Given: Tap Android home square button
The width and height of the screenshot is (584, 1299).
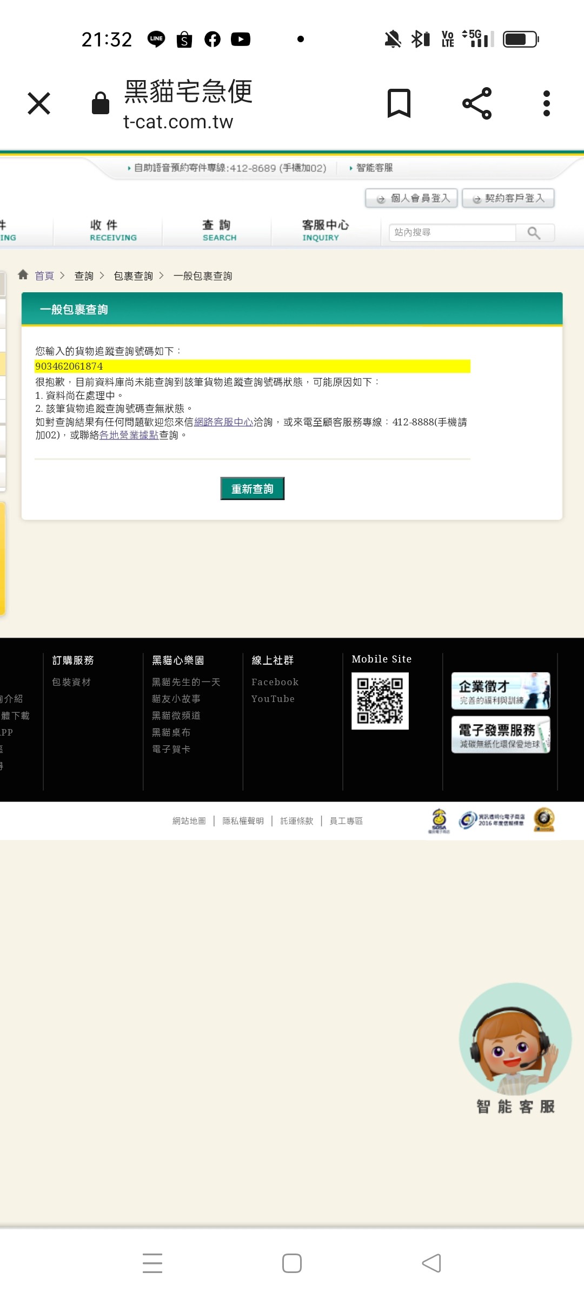Looking at the screenshot, I should click(292, 1263).
